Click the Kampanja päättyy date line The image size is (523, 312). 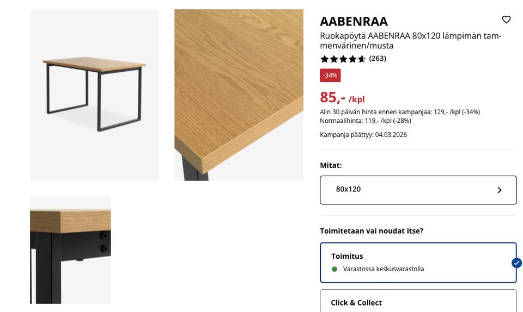click(363, 135)
